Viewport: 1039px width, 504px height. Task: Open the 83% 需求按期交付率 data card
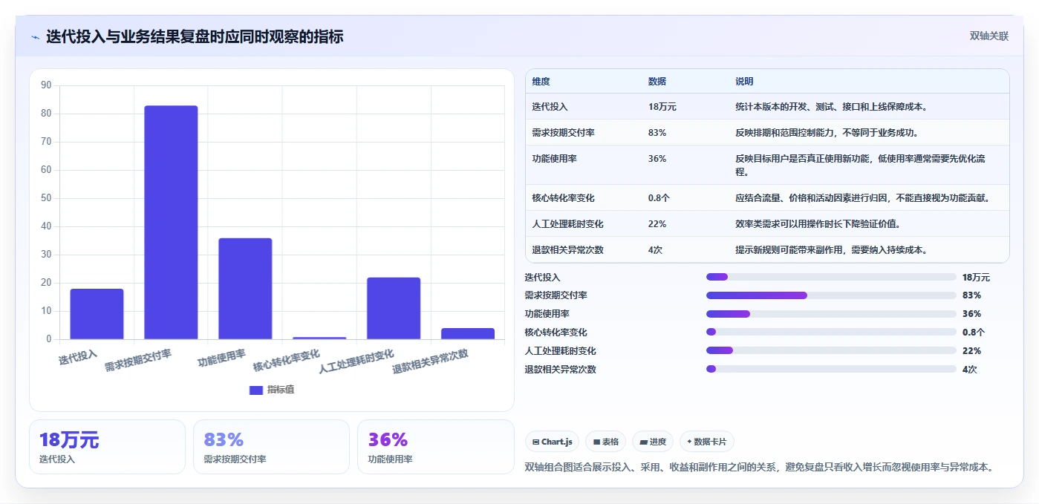[271, 447]
